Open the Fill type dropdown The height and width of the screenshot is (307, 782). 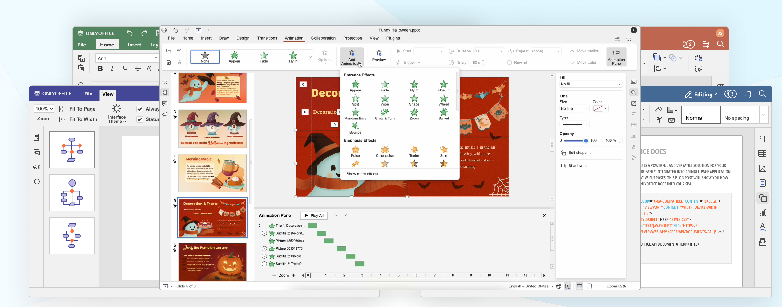pyautogui.click(x=591, y=84)
